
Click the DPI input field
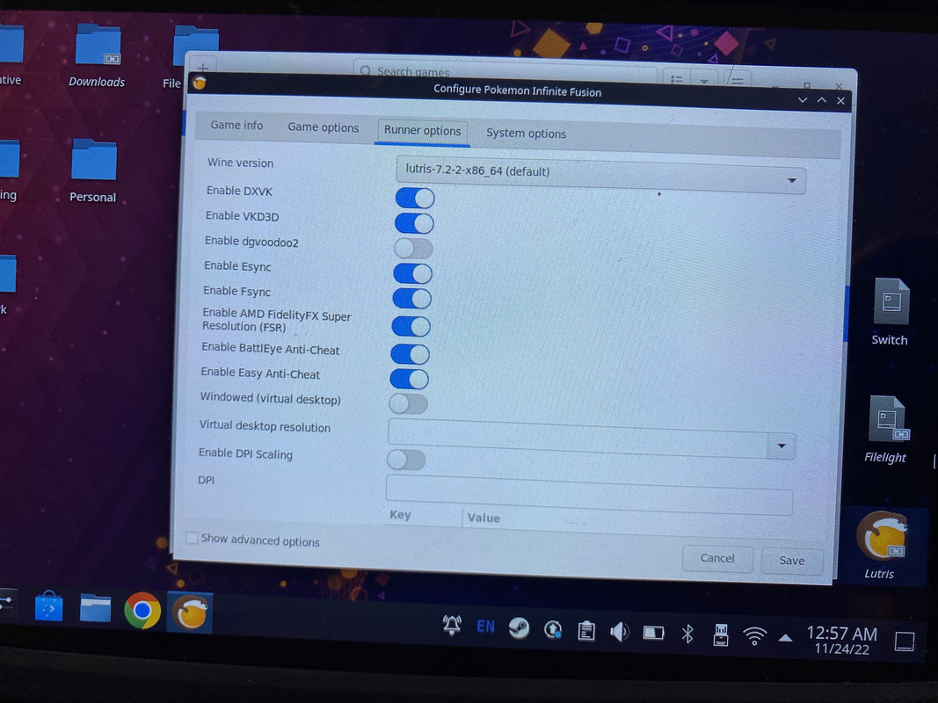click(x=589, y=494)
